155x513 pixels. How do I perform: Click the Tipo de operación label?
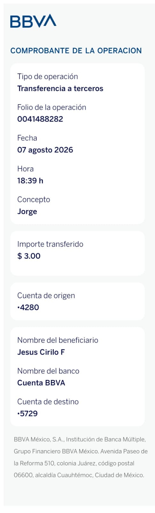point(48,77)
